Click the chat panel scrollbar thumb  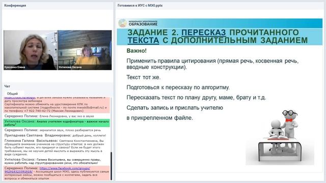pos(111,166)
